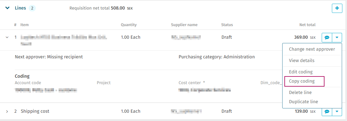Select Edit coding menu entry
The height and width of the screenshot is (121, 347).
click(x=312, y=72)
